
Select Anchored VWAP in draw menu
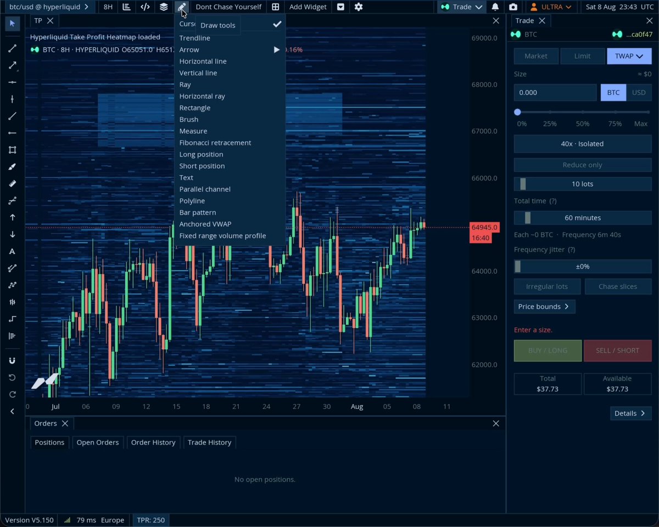tap(205, 224)
